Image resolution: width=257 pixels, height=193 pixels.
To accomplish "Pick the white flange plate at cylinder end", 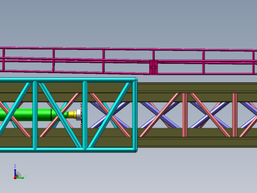I will tap(79, 115).
